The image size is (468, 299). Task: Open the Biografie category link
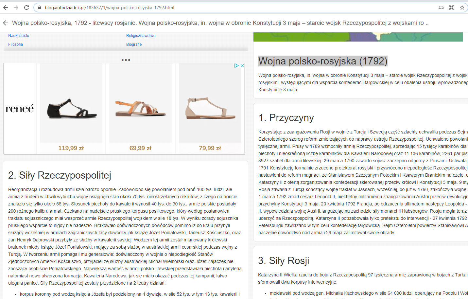[x=134, y=44]
